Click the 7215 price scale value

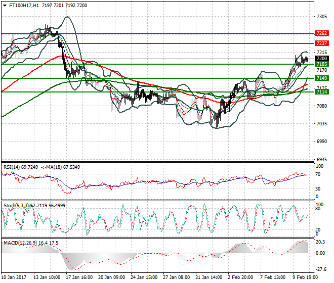(322, 53)
